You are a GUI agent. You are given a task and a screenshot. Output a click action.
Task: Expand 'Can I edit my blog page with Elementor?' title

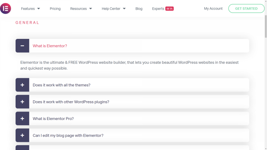[x=68, y=136]
